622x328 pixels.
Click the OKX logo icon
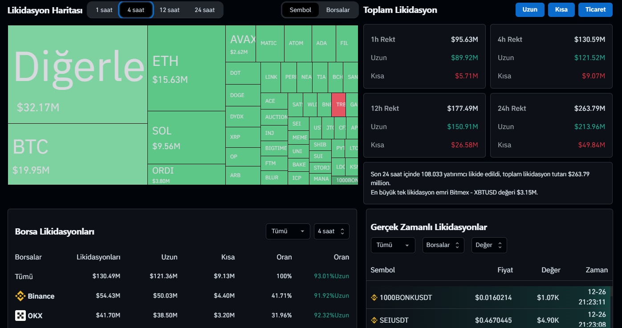click(20, 316)
